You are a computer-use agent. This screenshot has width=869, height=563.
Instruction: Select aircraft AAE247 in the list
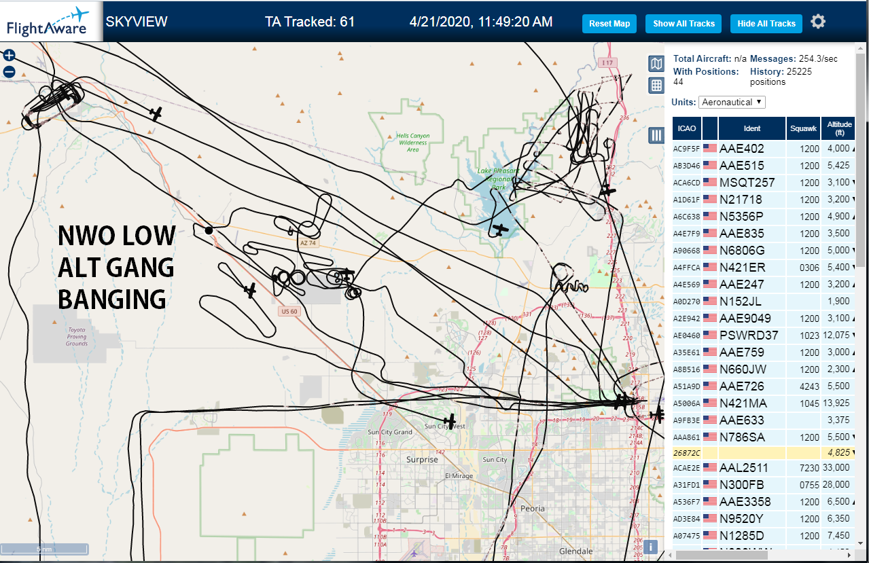point(764,285)
